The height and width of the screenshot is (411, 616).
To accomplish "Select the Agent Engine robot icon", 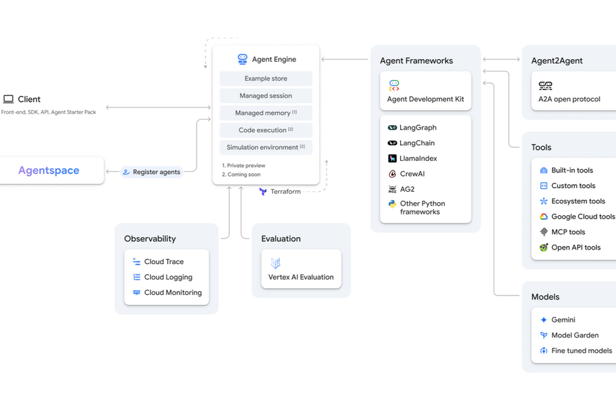I will tap(242, 59).
